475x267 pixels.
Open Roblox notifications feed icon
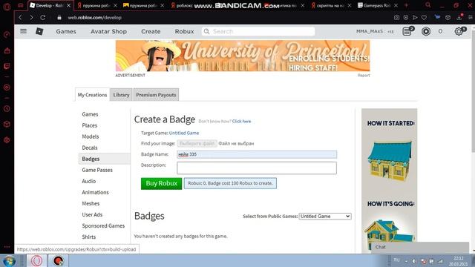pos(407,31)
